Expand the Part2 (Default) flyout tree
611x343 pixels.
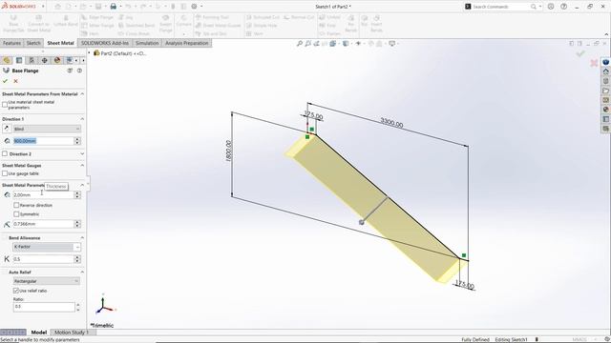coord(89,53)
